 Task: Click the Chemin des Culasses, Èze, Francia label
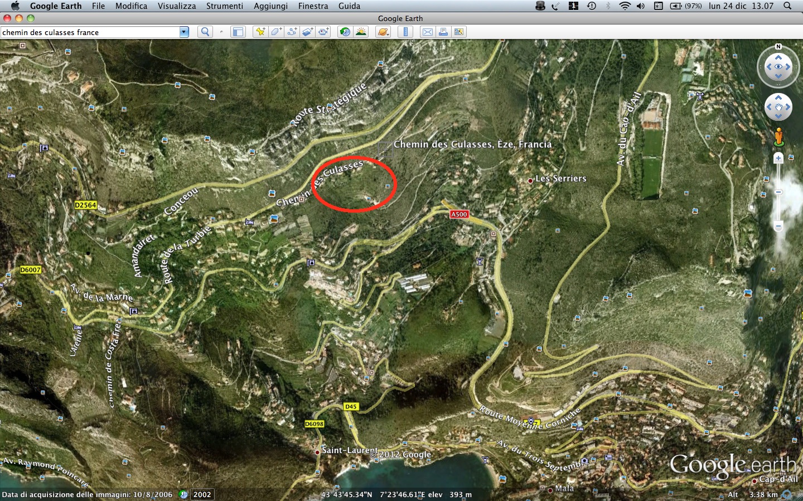pos(472,144)
